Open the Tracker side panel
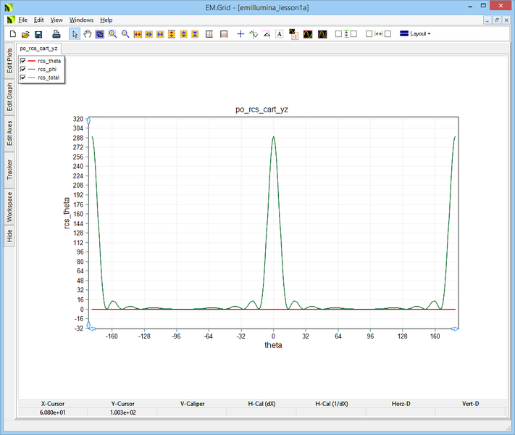515x435 pixels. pyautogui.click(x=9, y=170)
